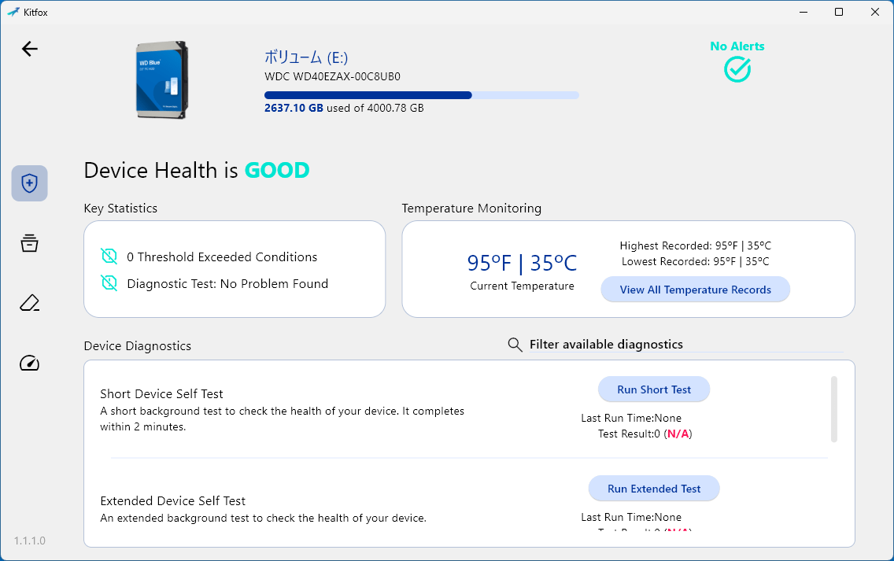Maximize the Kitfox window
The height and width of the screenshot is (561, 894).
(839, 12)
